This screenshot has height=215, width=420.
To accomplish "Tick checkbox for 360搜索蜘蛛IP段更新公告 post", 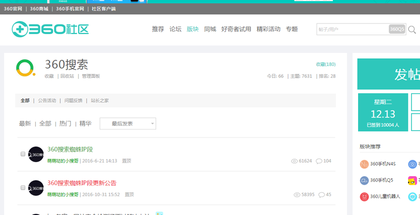I will [23, 188].
